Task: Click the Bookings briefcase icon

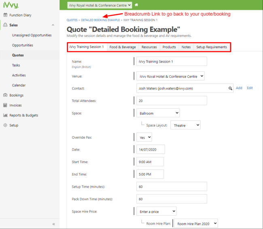Action: click(x=5, y=95)
